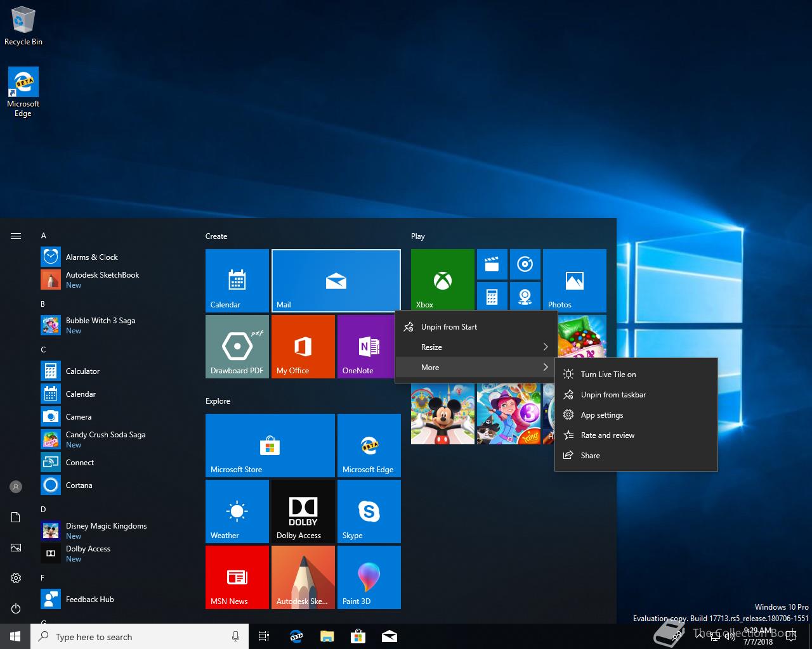
Task: Open App settings from the submenu
Action: click(636, 415)
